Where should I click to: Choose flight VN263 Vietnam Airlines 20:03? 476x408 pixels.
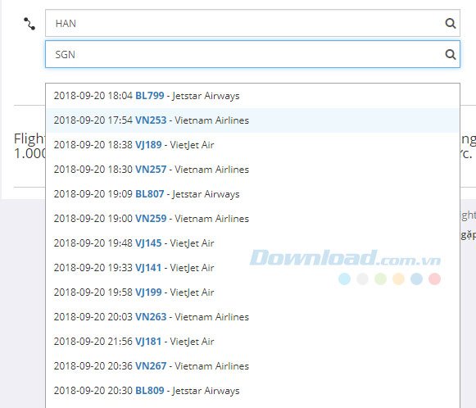252,317
